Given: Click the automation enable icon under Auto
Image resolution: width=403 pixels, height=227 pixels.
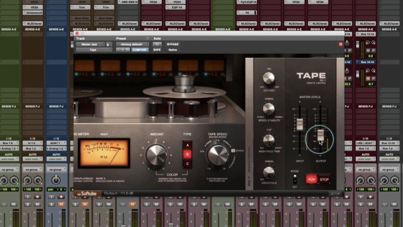Looking at the screenshot, I should click(x=157, y=44).
